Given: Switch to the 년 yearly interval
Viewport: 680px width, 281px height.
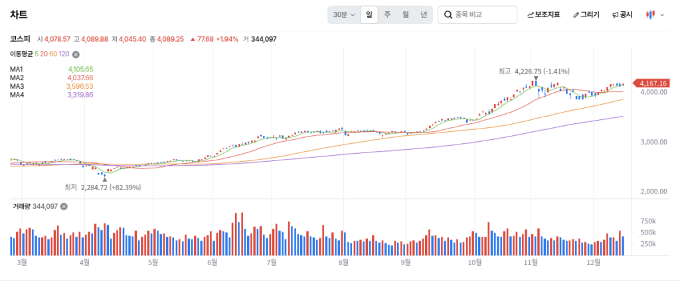Looking at the screenshot, I should (x=424, y=15).
